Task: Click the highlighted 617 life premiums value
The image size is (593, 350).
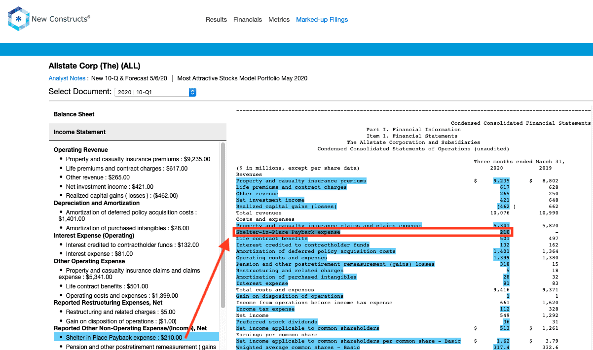Action: (505, 187)
